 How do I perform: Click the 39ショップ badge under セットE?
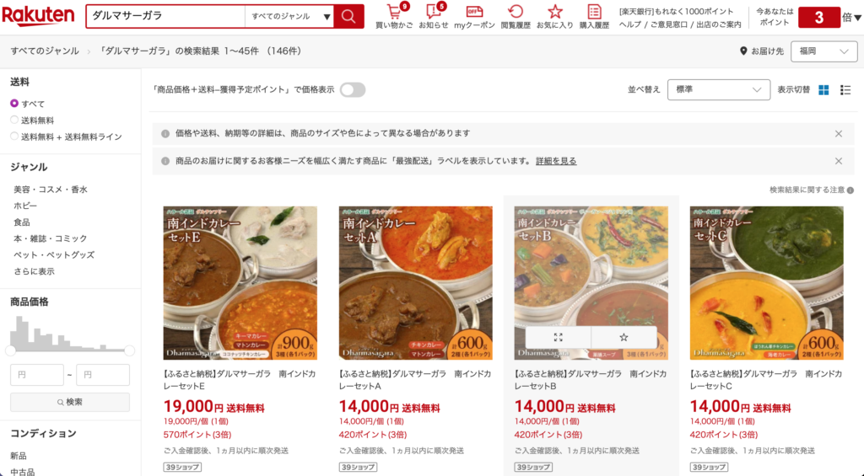click(182, 468)
